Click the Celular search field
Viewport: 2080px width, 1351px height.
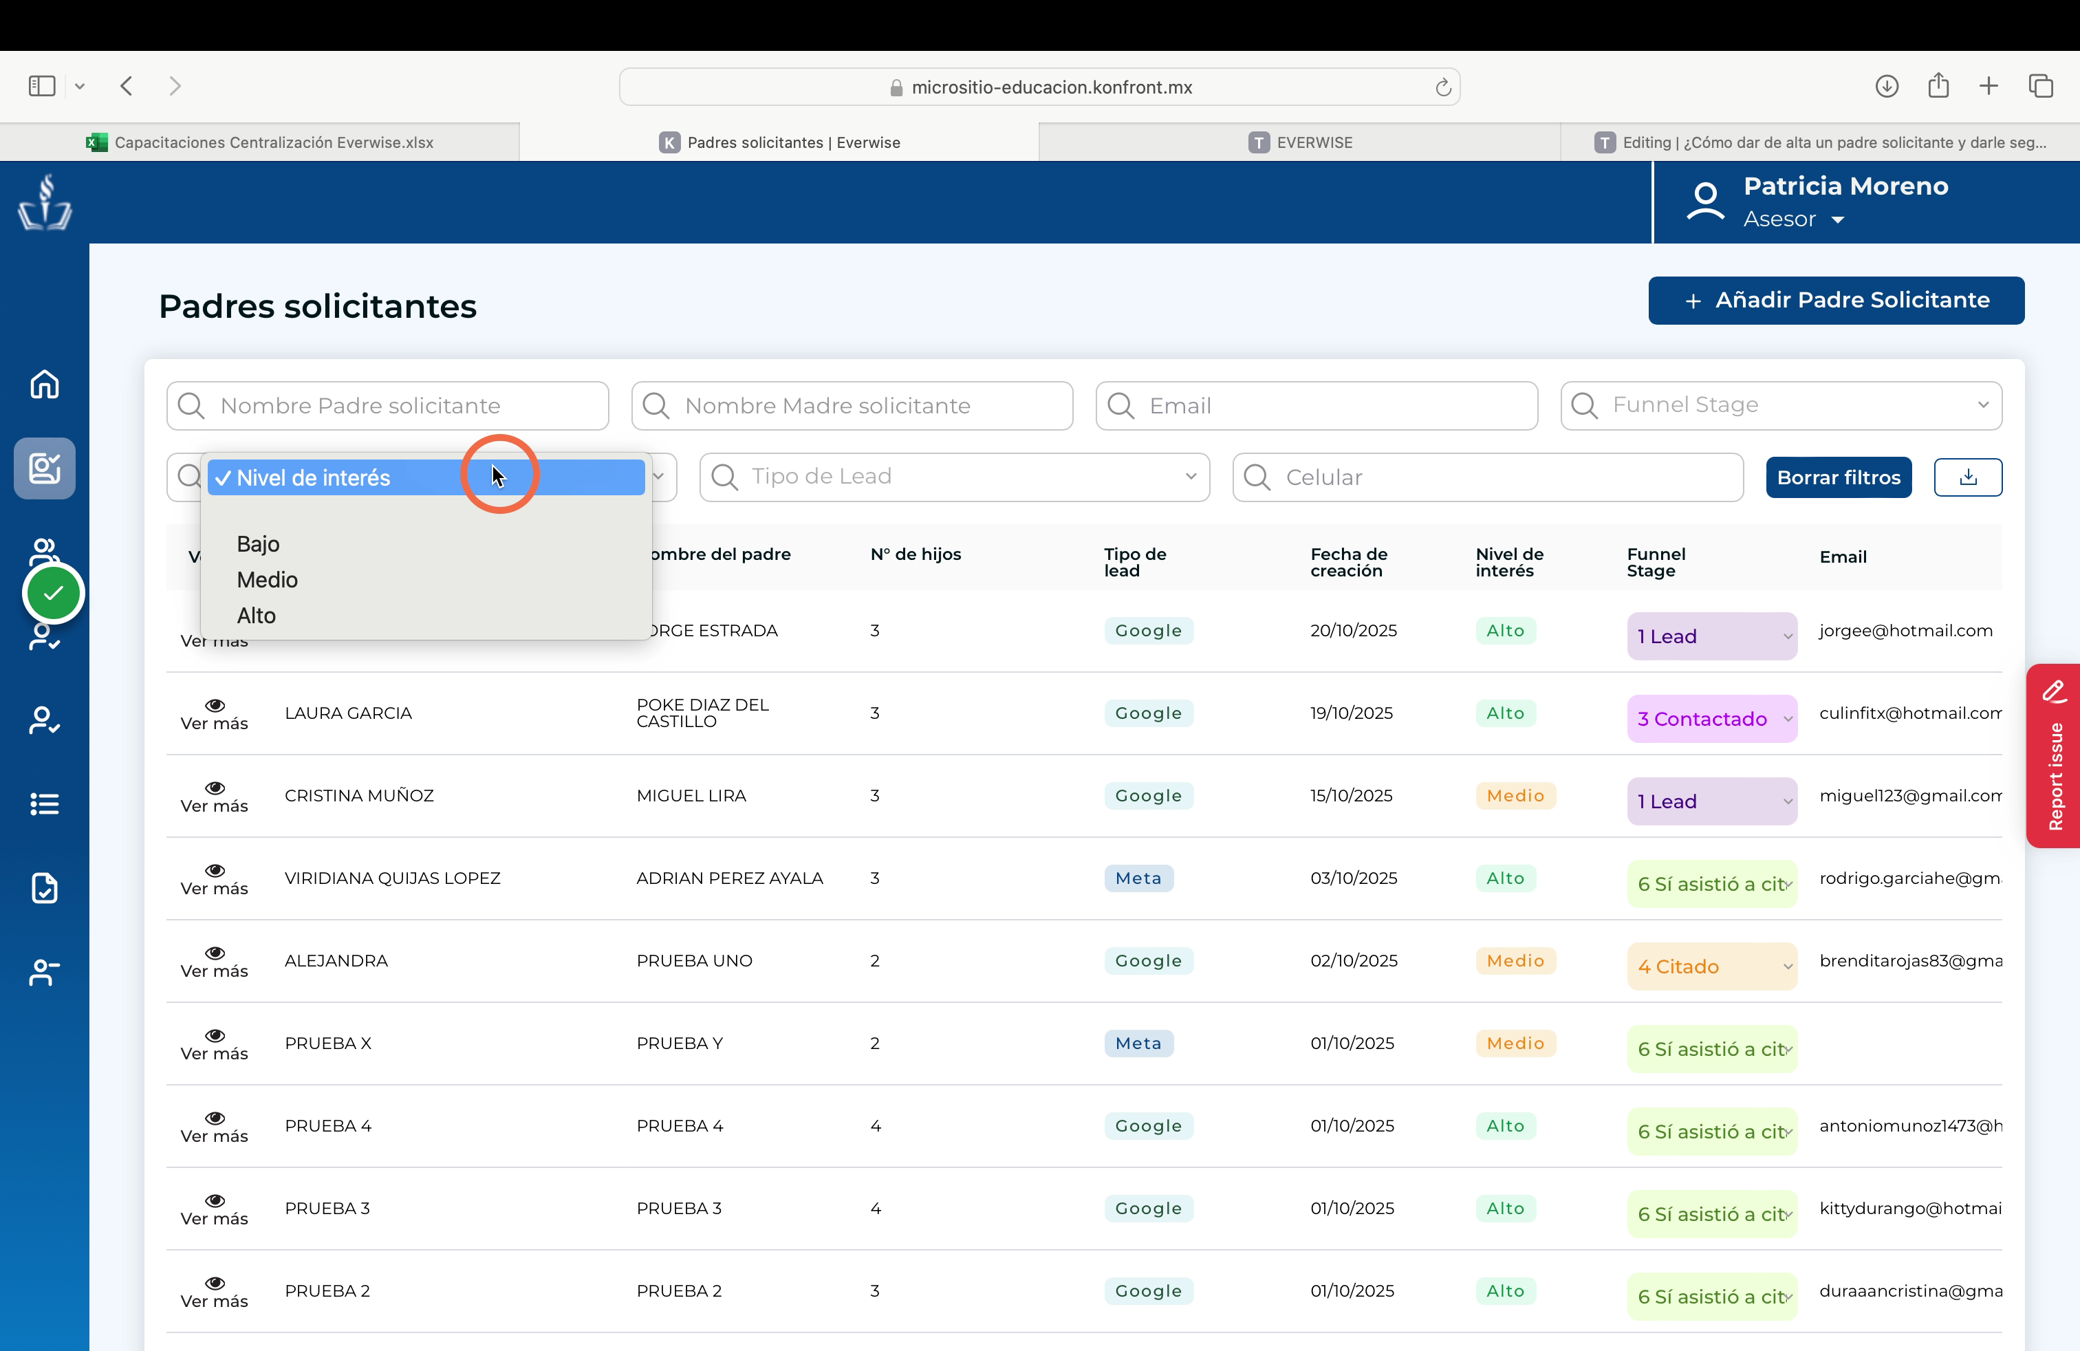1488,477
